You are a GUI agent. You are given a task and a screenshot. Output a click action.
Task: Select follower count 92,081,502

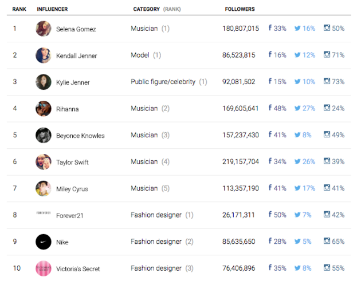point(239,82)
